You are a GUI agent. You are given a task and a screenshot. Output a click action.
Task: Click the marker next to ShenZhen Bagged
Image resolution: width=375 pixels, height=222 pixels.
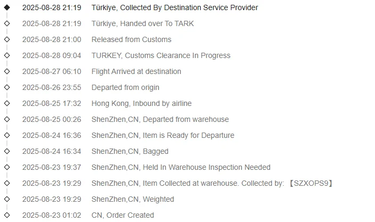click(7, 151)
